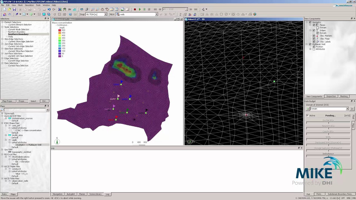The height and width of the screenshot is (200, 356).
Task: Expand the Attributes tree node
Action: tap(310, 49)
